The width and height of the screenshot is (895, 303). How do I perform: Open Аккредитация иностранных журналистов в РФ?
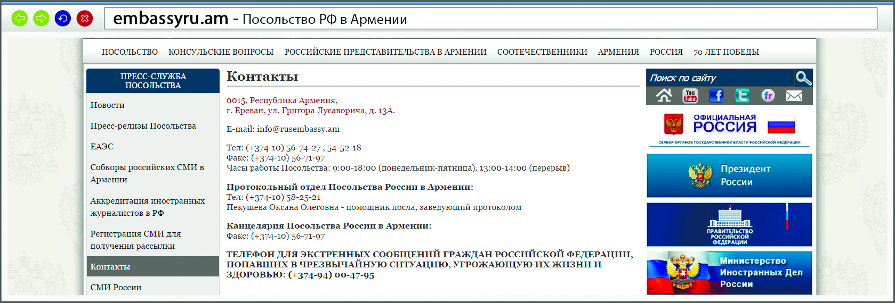click(148, 207)
